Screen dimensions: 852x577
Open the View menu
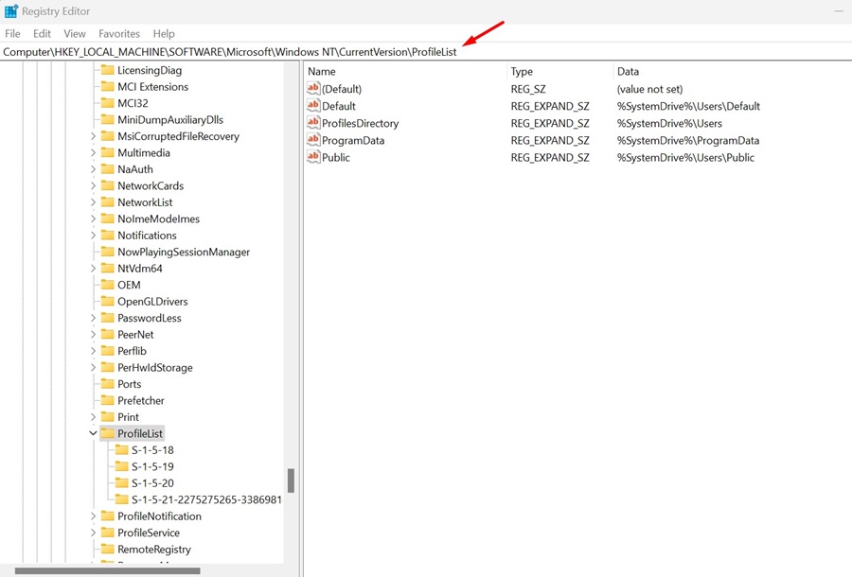[75, 34]
